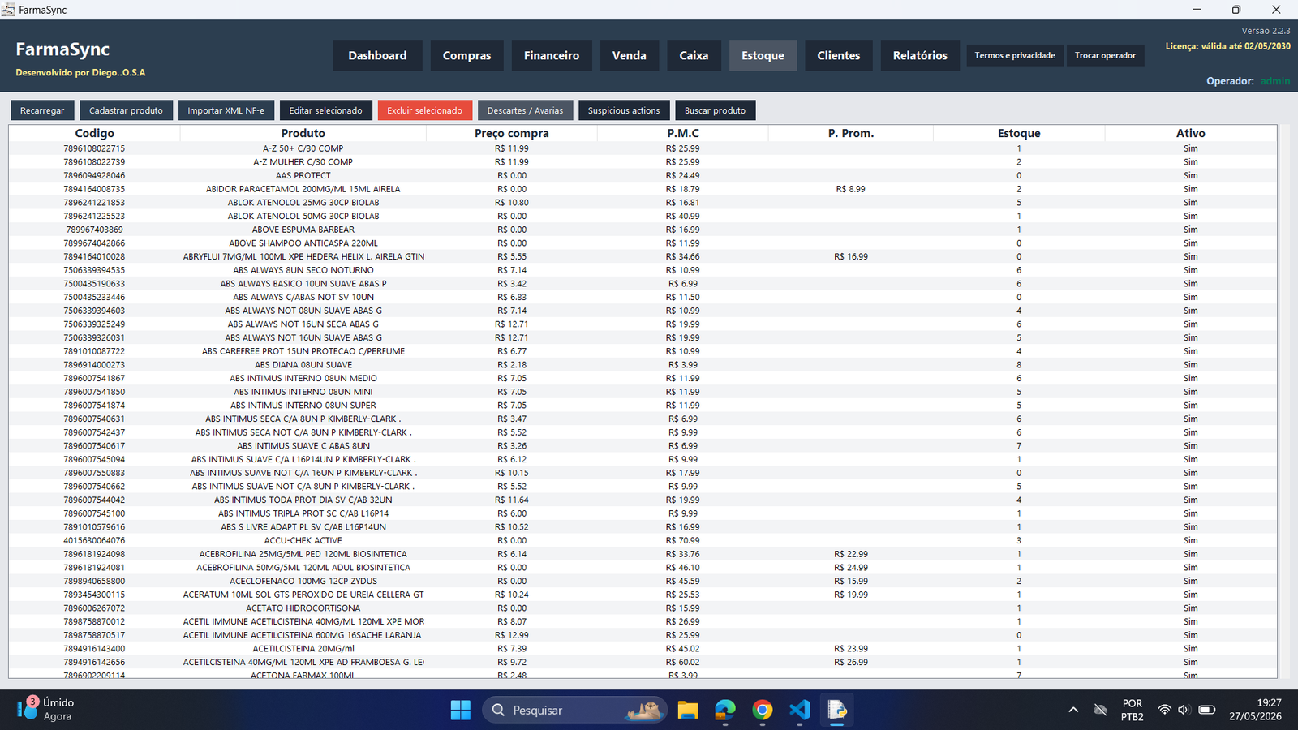1298x730 pixels.
Task: Click the P.M.C column header
Action: pos(683,133)
